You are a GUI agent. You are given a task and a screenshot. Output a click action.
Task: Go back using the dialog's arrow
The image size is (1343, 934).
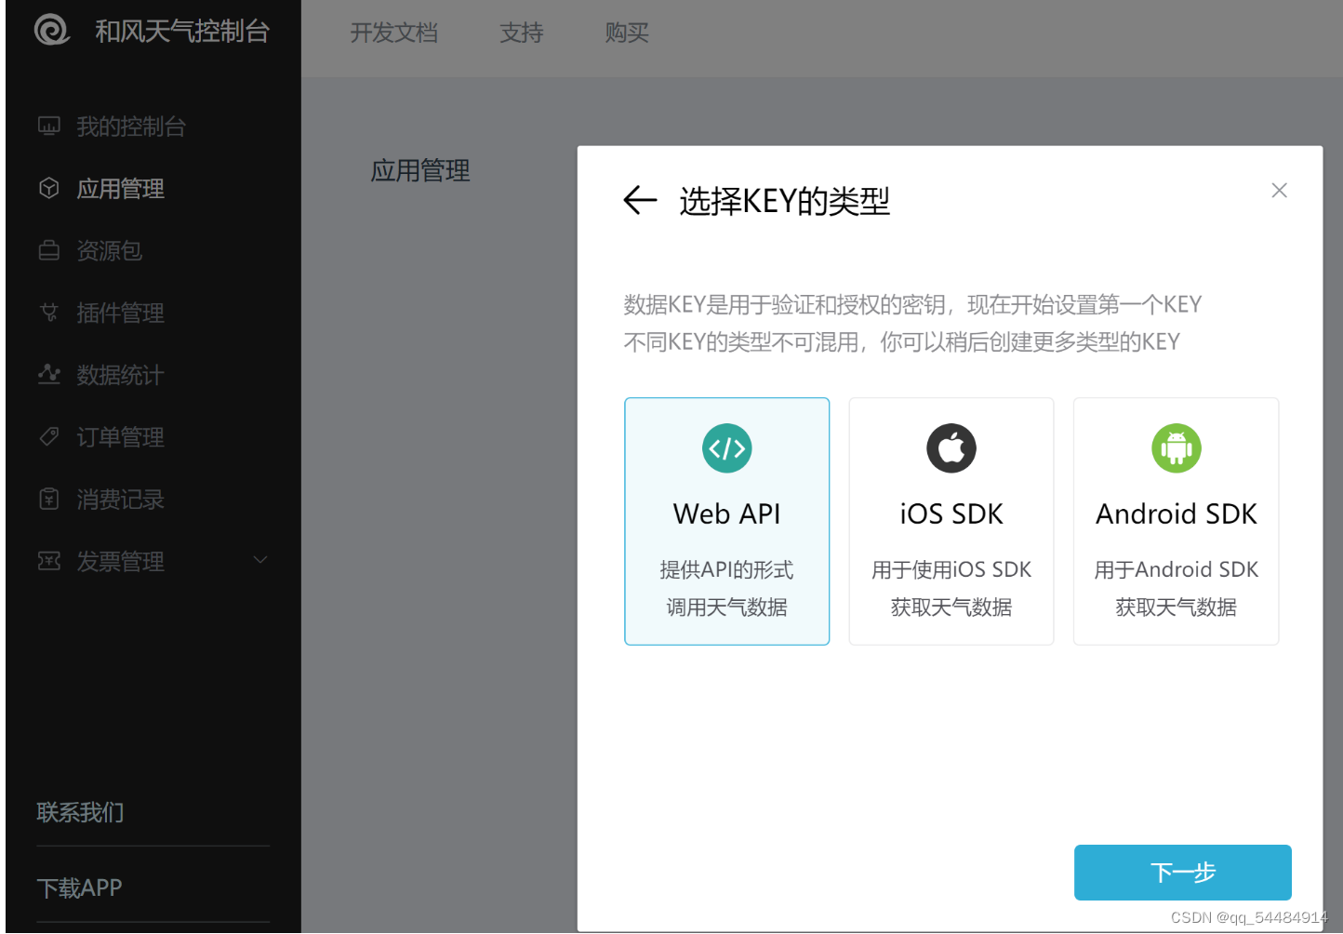[x=640, y=200]
